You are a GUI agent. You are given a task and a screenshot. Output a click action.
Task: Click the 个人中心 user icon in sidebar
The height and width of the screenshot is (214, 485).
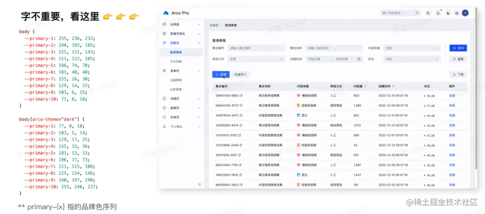tap(164, 127)
